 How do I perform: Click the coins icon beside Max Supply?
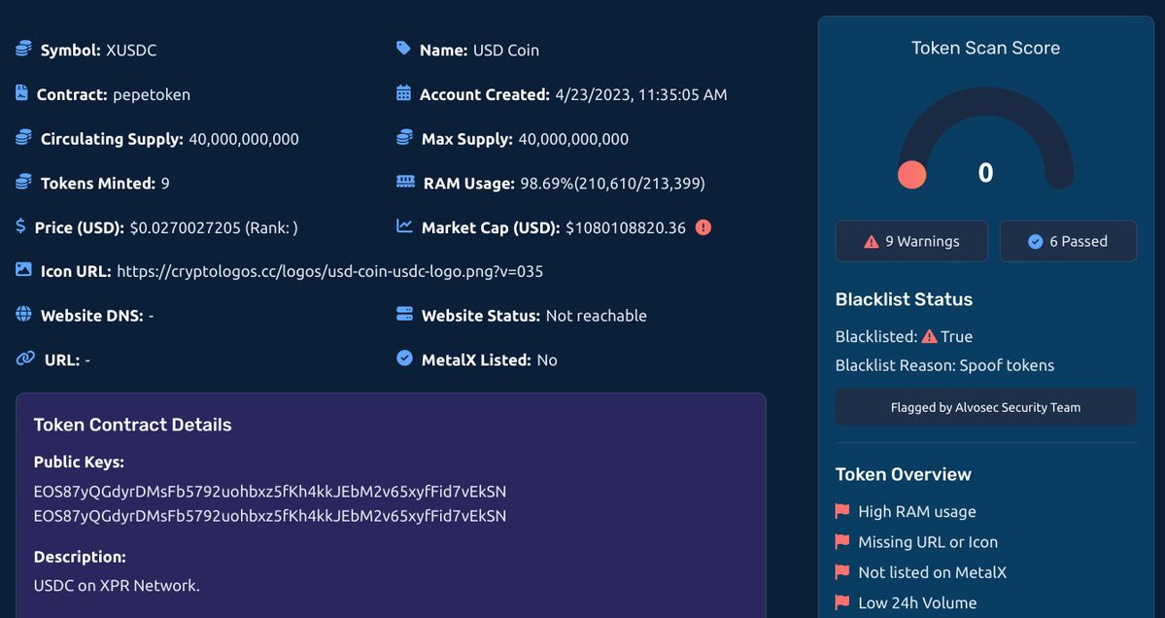click(x=405, y=137)
